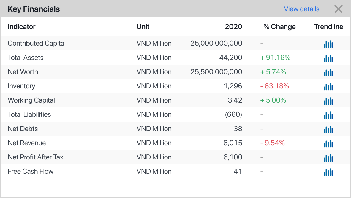Image resolution: width=351 pixels, height=198 pixels.
Task: Open trendline chart for Contributed Capital
Action: [x=328, y=44]
